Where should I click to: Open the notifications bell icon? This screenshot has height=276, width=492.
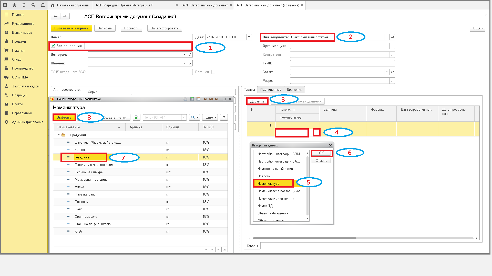43,5
